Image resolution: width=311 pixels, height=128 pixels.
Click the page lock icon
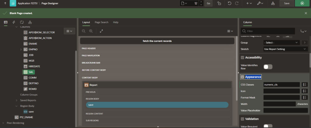click(219, 3)
